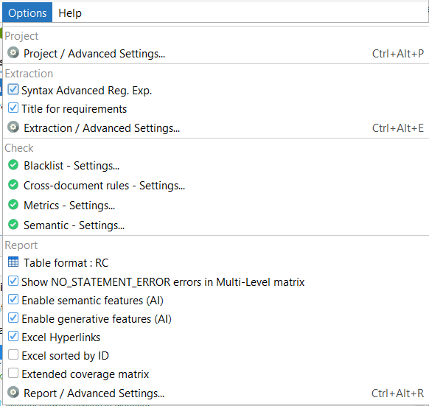This screenshot has width=429, height=406.
Task: Check the Extended coverage matrix option
Action: (13, 373)
